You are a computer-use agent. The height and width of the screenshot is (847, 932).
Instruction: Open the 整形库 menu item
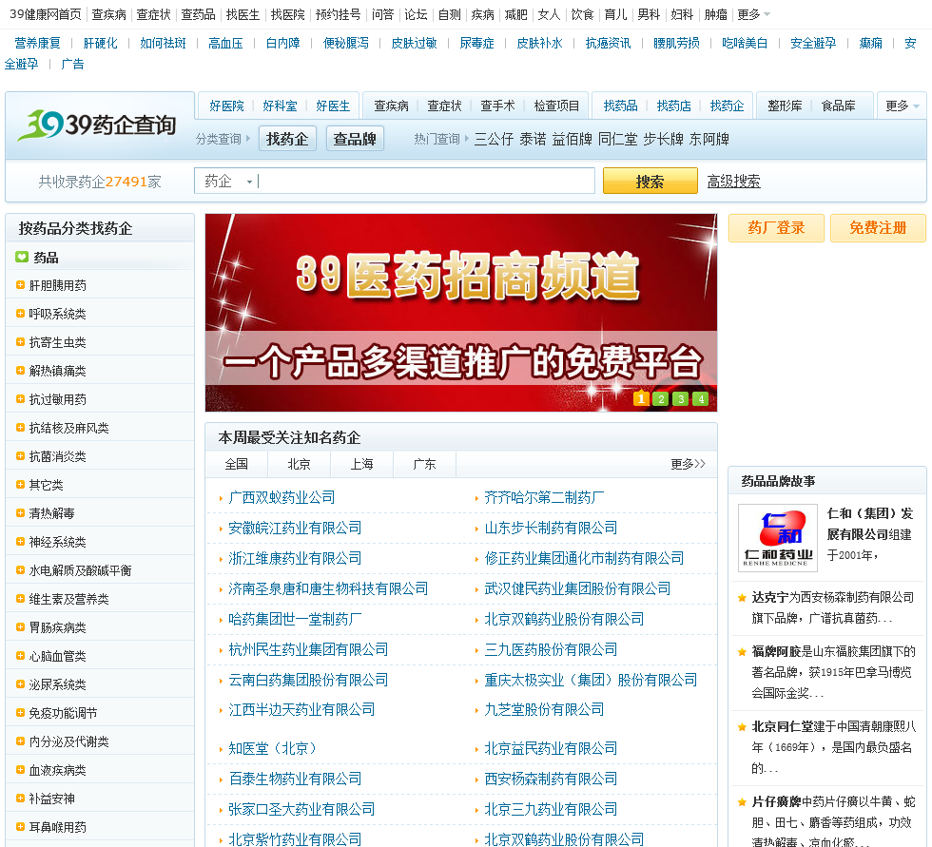785,106
